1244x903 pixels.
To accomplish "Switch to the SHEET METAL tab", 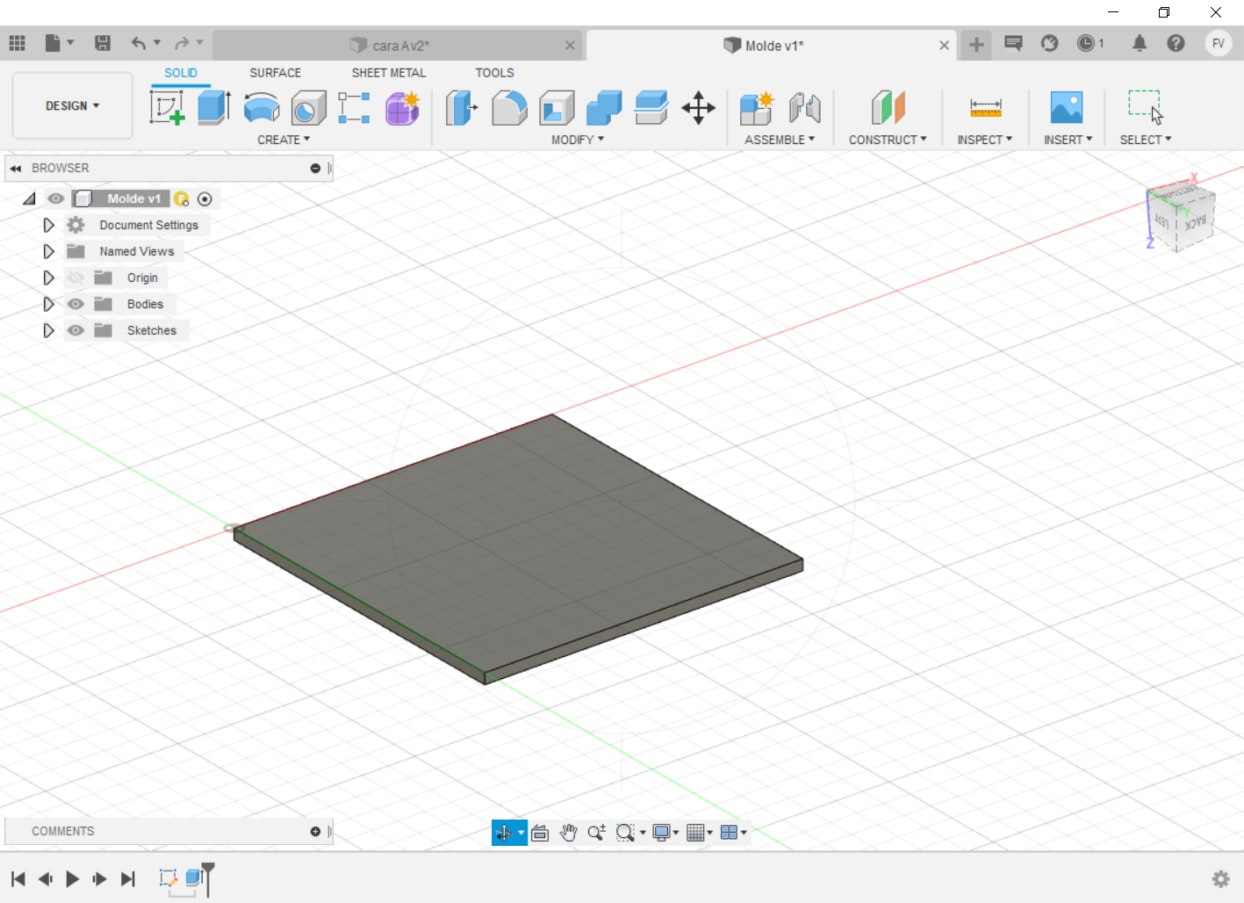I will pos(388,73).
